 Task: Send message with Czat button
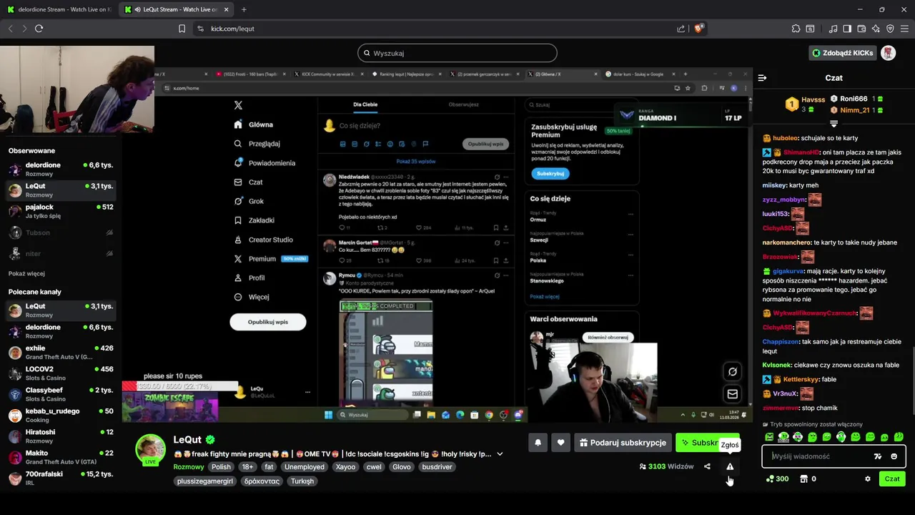892,479
